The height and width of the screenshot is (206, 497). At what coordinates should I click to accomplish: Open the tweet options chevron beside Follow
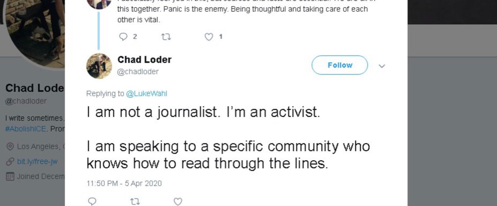pos(382,66)
